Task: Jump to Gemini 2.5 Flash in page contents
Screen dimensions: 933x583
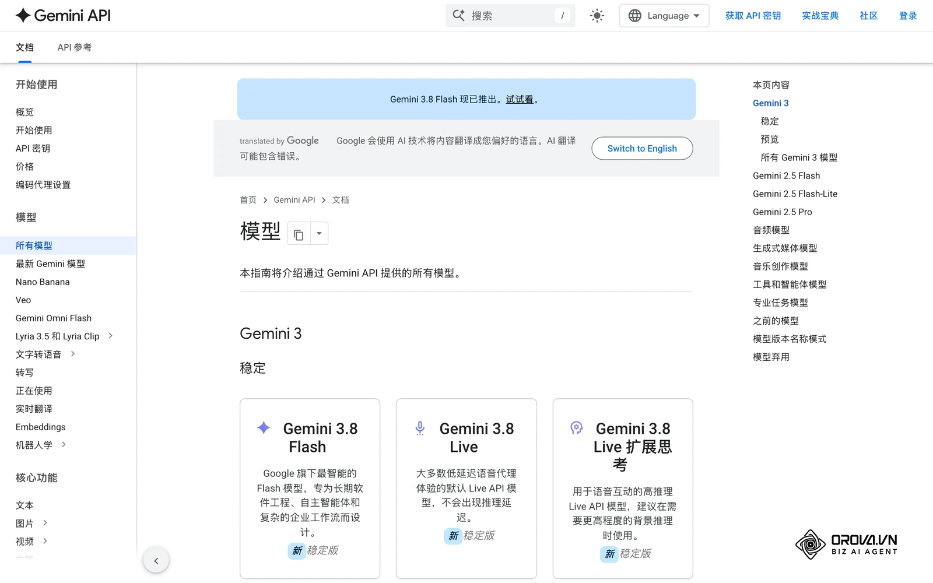Action: [x=786, y=175]
